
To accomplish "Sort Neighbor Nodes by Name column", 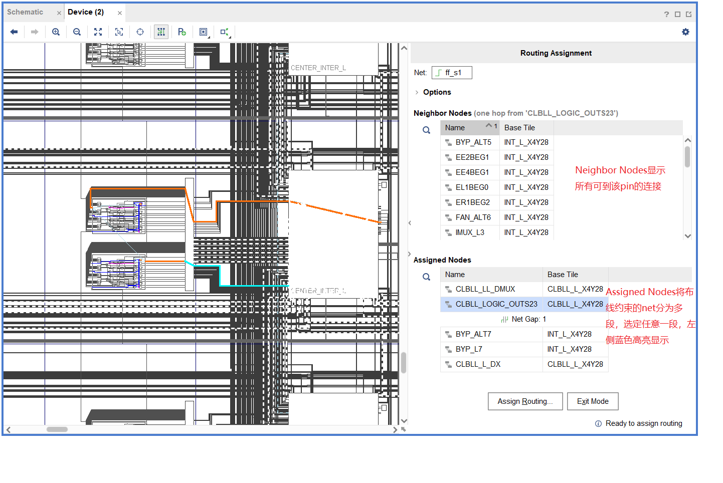I will 470,128.
